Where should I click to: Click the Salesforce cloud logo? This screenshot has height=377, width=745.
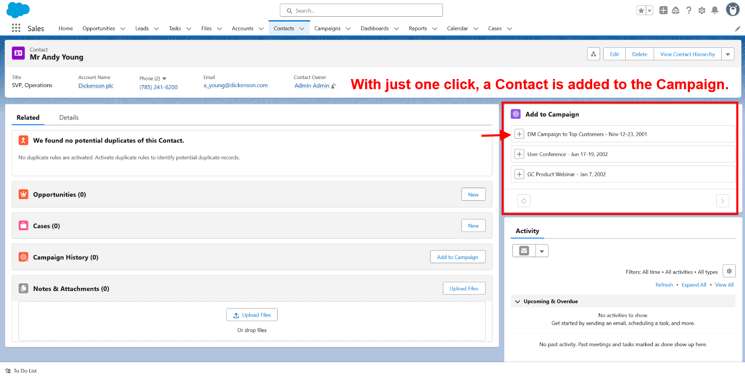coord(18,10)
